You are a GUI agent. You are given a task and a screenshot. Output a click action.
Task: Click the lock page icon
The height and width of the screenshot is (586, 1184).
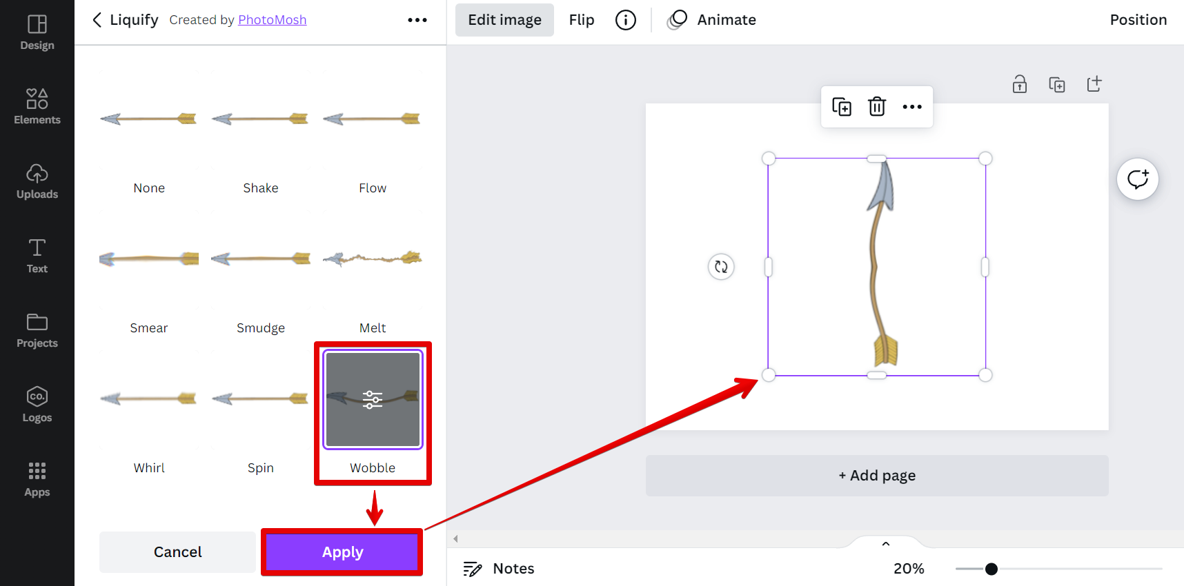tap(1020, 84)
